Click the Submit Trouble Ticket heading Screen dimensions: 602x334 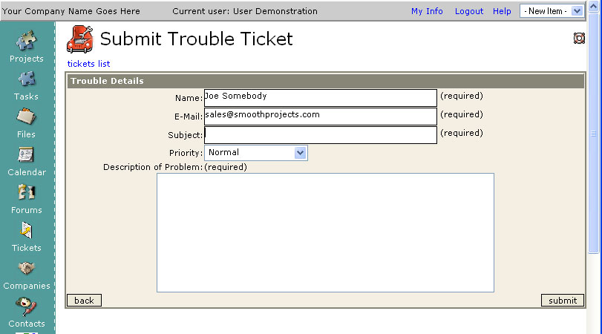click(196, 39)
